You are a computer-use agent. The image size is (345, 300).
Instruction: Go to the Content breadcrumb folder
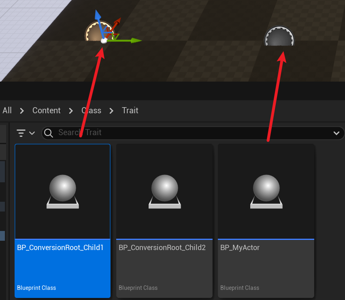click(x=46, y=110)
